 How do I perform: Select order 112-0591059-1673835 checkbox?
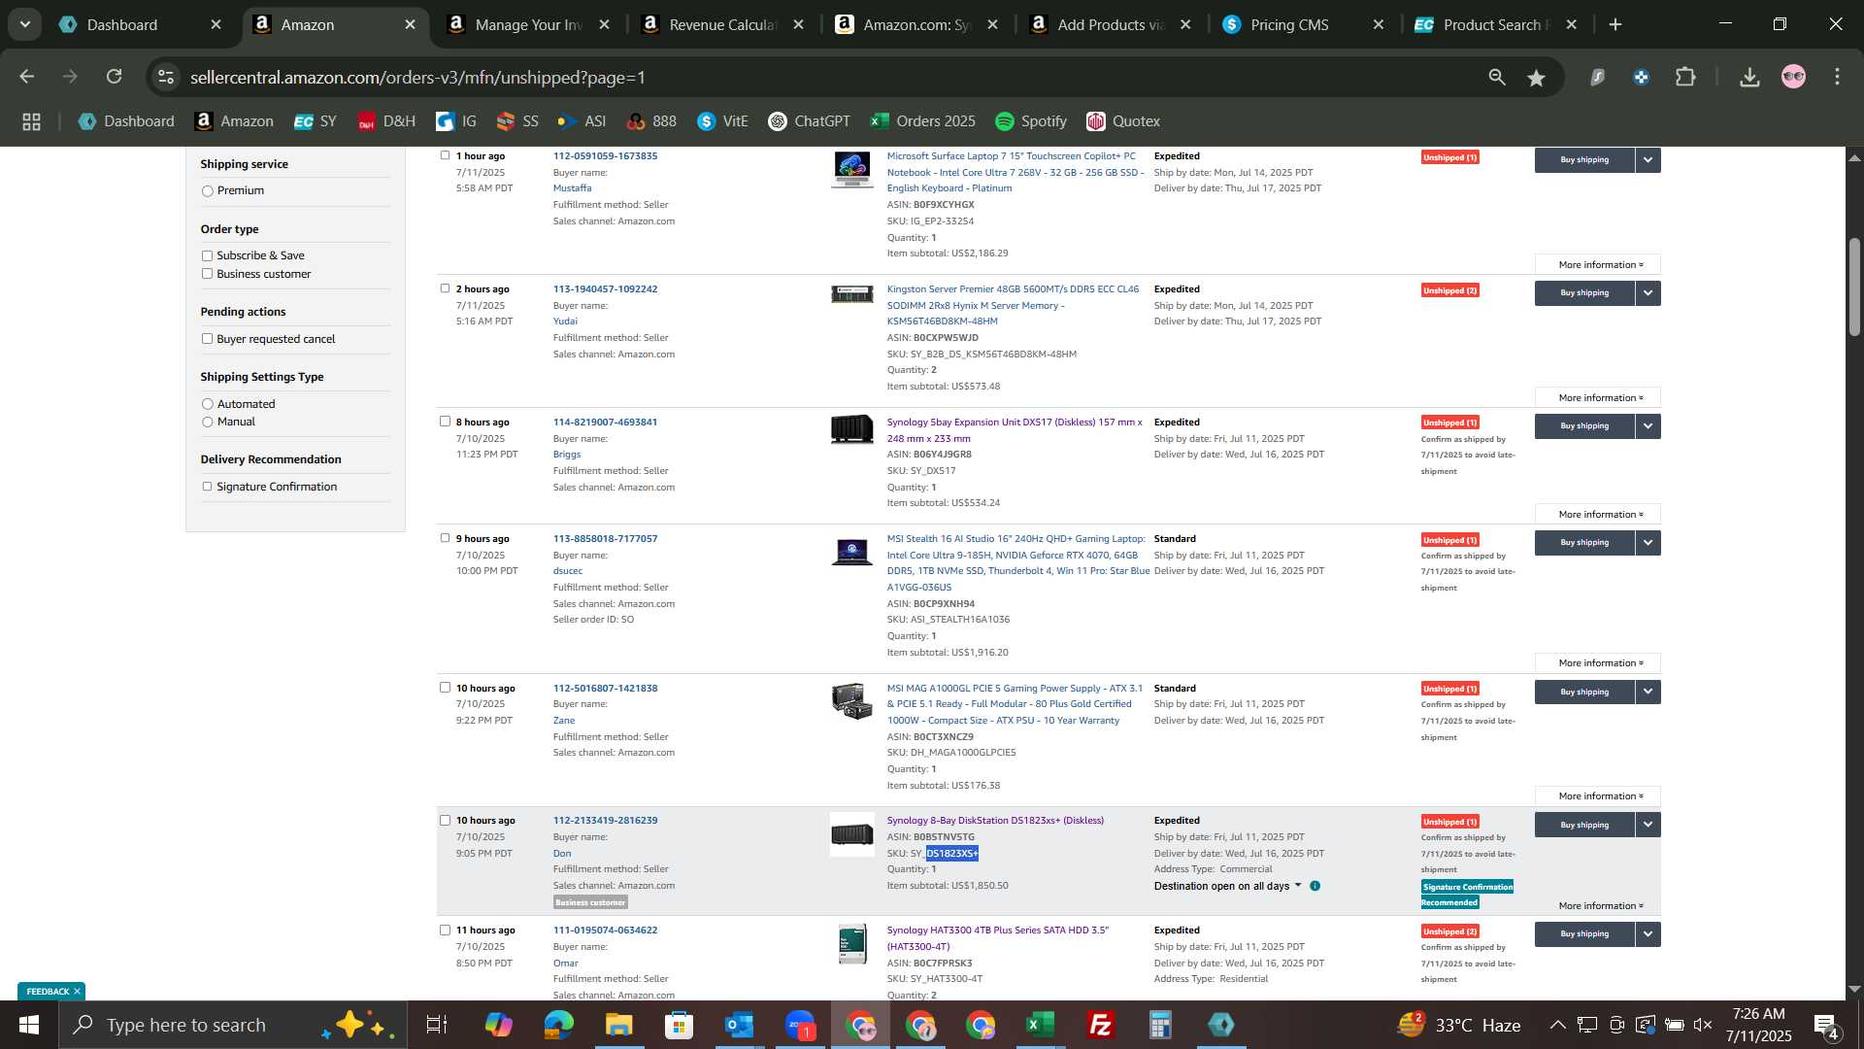(445, 155)
